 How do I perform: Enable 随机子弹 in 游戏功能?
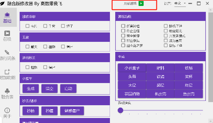point(166,26)
